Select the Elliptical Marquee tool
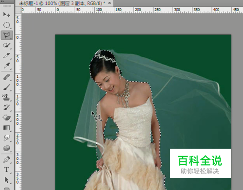The image size is (243, 190). [7, 25]
